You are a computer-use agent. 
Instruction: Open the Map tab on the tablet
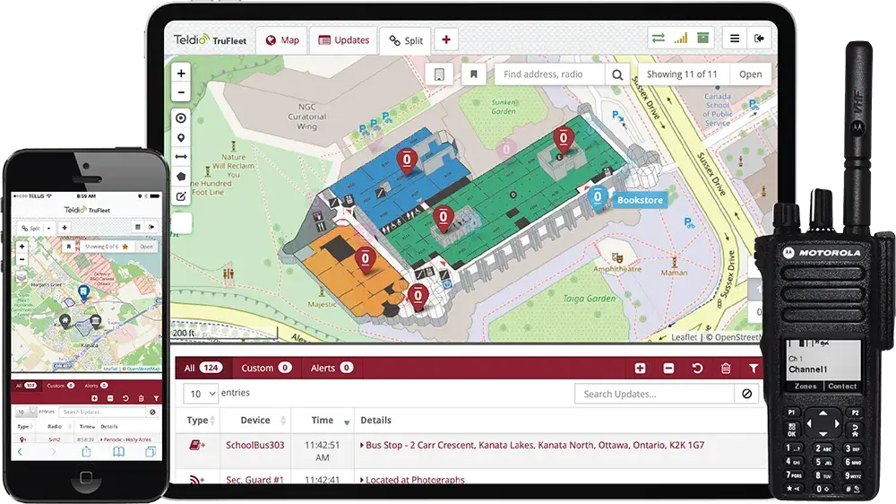[282, 40]
